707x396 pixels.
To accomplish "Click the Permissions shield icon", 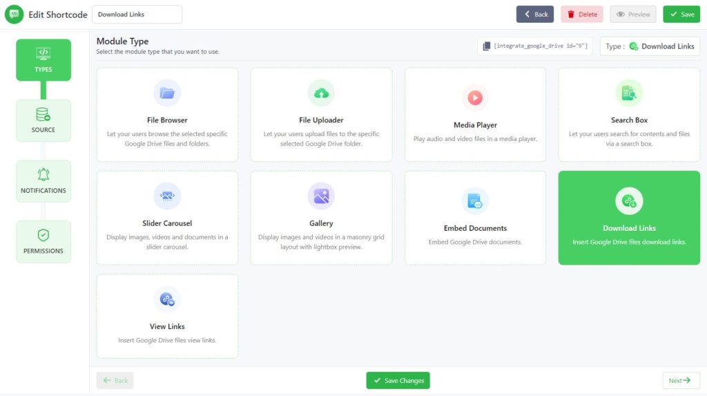I will pyautogui.click(x=43, y=235).
